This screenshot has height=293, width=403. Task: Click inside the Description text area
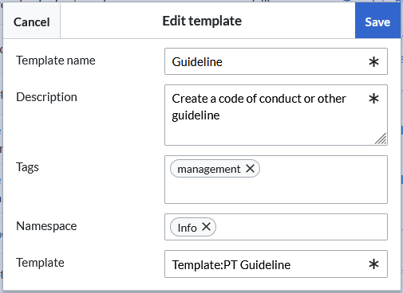tap(276, 115)
